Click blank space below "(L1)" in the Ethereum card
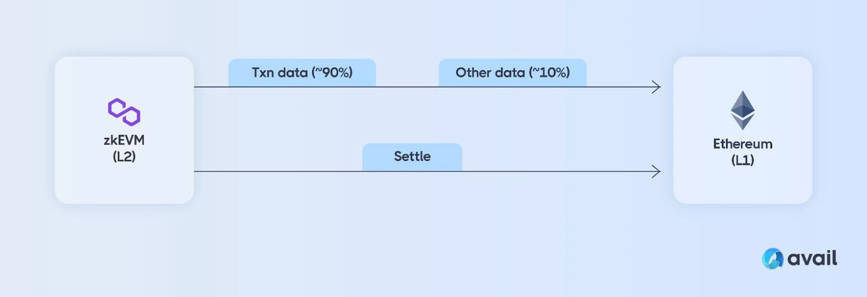This screenshot has height=297, width=867. tap(742, 185)
